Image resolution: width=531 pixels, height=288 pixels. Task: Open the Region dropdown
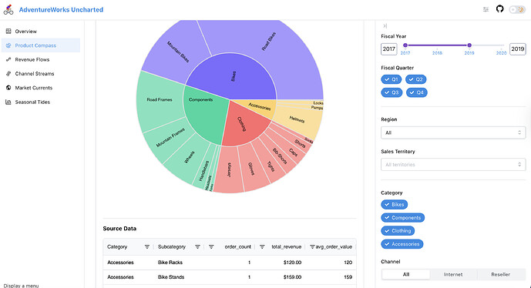453,132
